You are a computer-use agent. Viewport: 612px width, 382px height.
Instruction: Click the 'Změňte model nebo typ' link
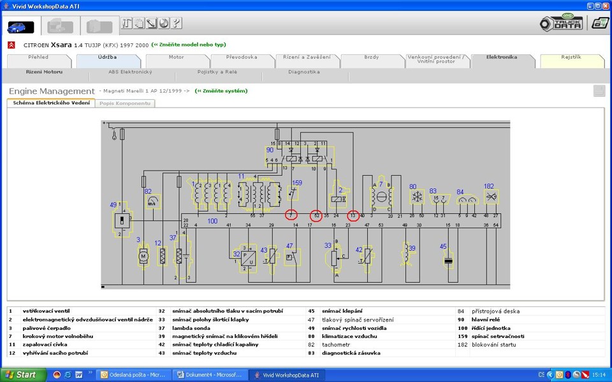189,45
